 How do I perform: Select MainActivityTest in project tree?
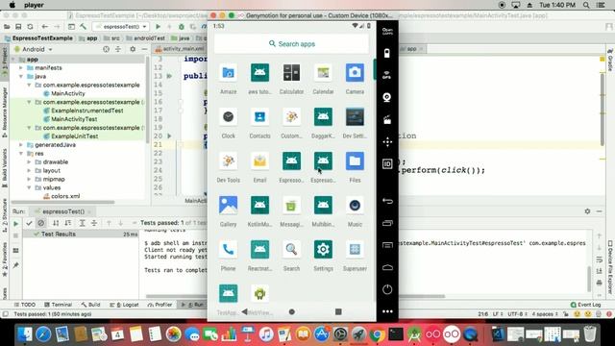pos(74,119)
